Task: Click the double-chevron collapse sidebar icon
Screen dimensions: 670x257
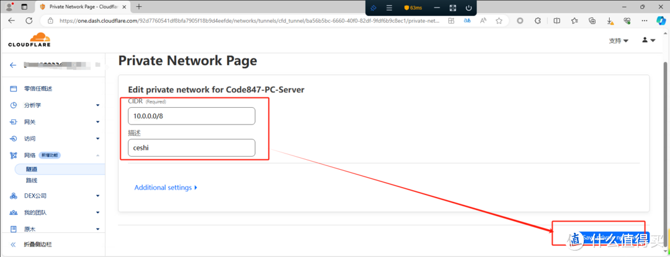Action: 13,245
